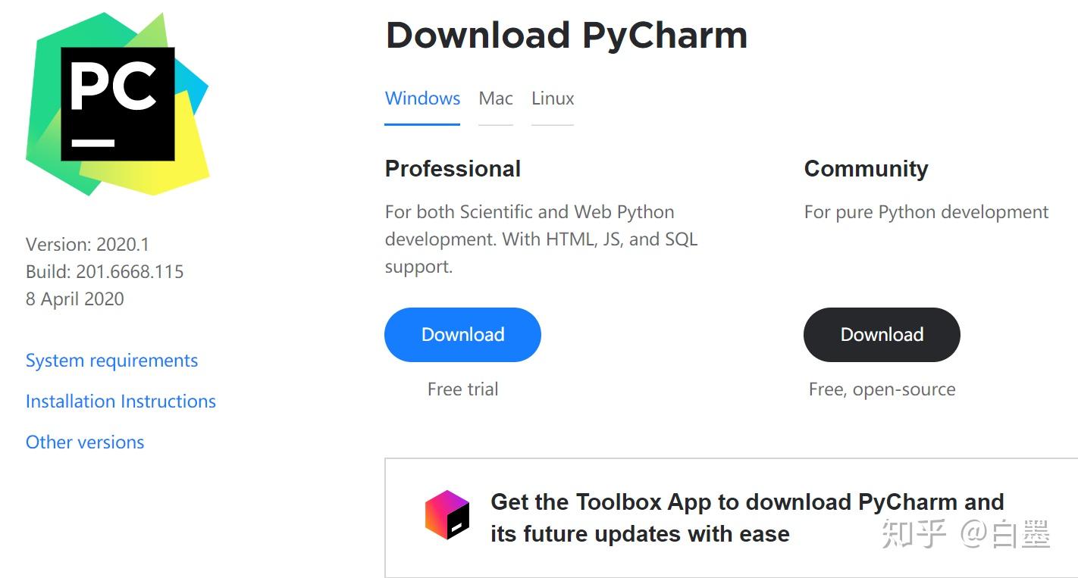Switch to the Mac tab

(495, 98)
